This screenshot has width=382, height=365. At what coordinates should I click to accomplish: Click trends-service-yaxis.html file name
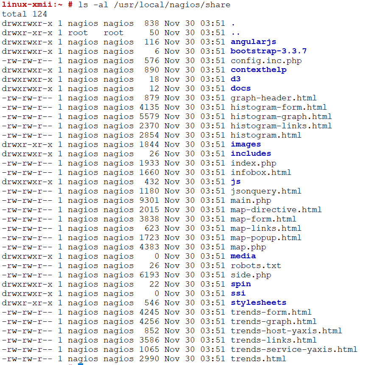[294, 350]
